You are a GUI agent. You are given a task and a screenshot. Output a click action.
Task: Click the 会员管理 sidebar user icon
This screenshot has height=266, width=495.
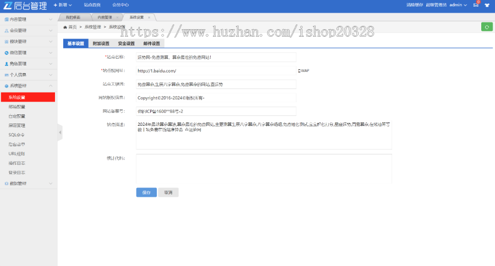pos(6,31)
